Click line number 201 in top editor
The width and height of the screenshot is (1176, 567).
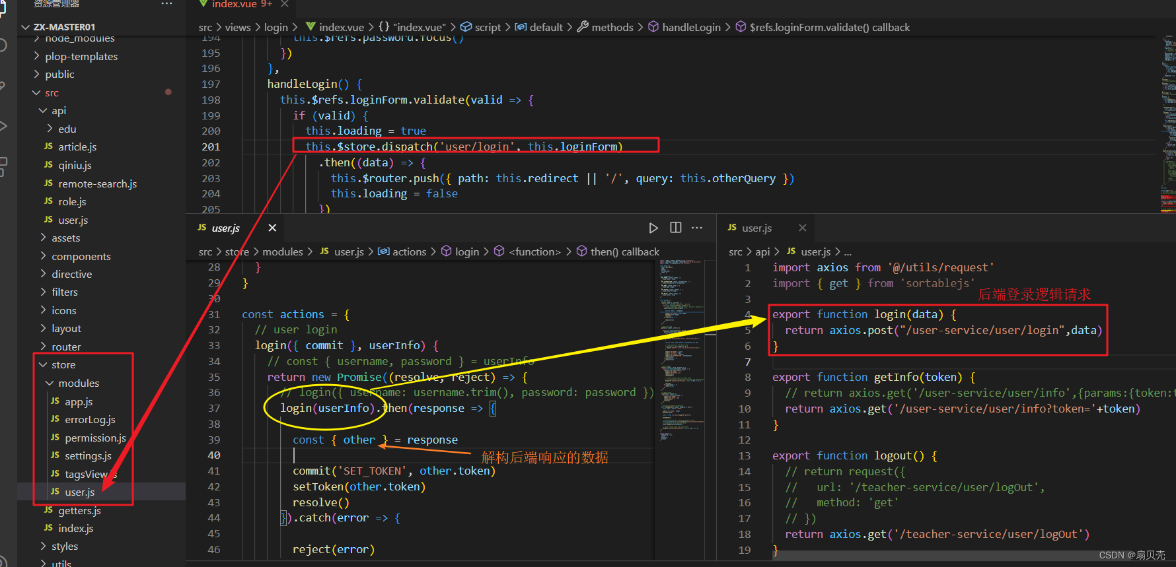pos(211,147)
